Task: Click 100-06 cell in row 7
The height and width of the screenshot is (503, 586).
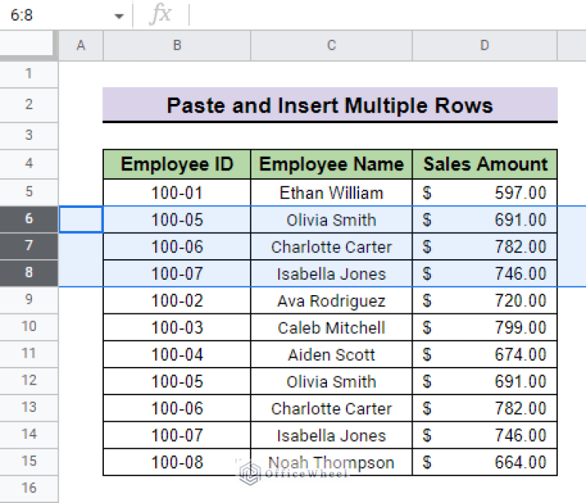Action: click(x=176, y=246)
